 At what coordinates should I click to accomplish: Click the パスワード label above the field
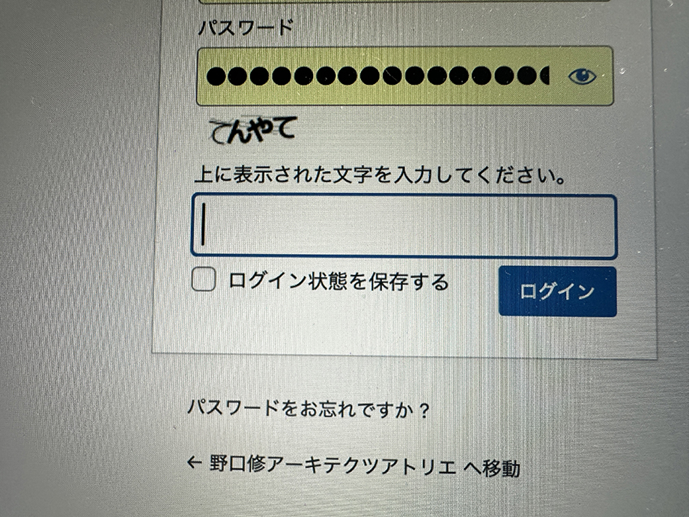246,28
